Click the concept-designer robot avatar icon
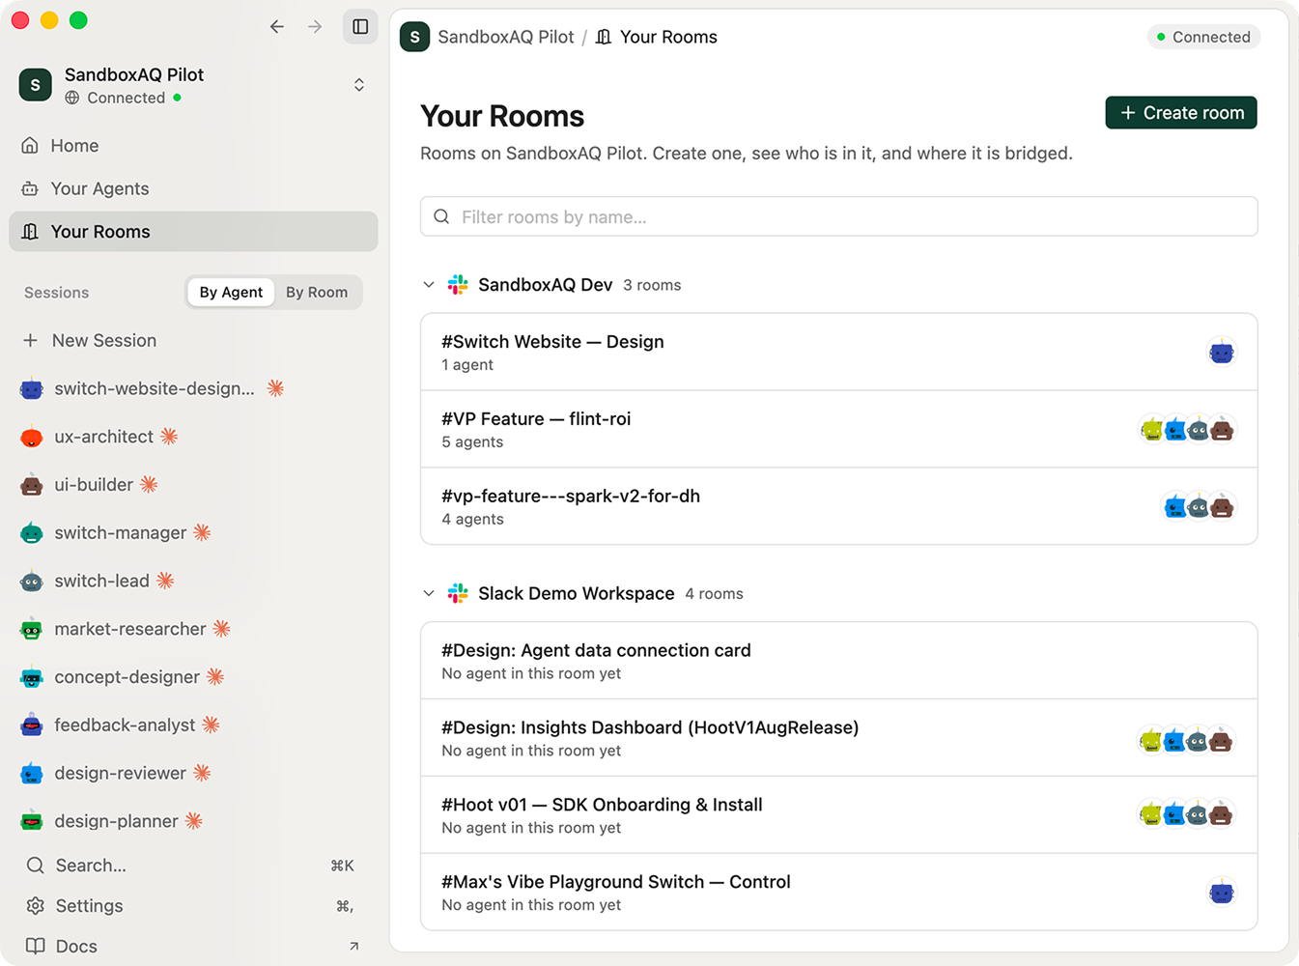Image resolution: width=1299 pixels, height=966 pixels. click(x=32, y=677)
